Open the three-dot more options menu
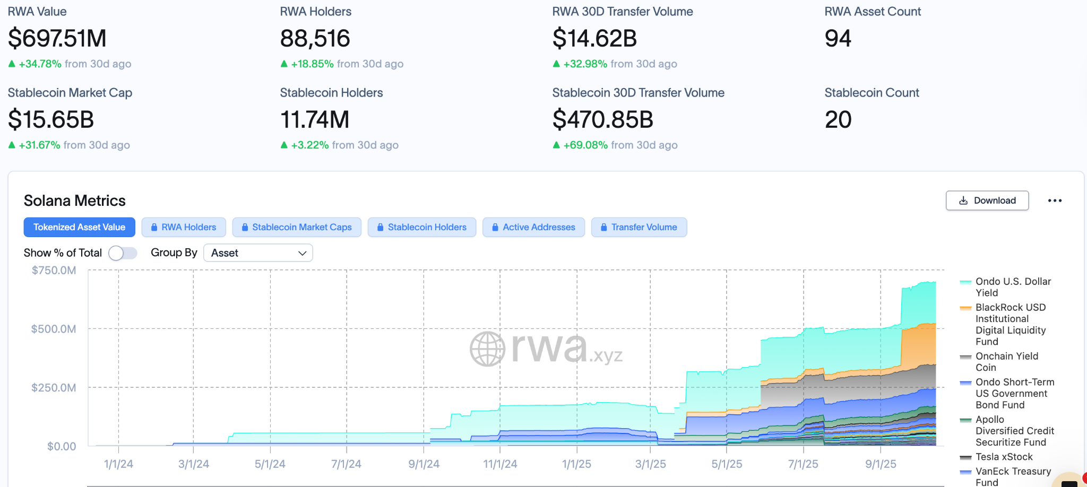This screenshot has width=1087, height=487. coord(1055,201)
